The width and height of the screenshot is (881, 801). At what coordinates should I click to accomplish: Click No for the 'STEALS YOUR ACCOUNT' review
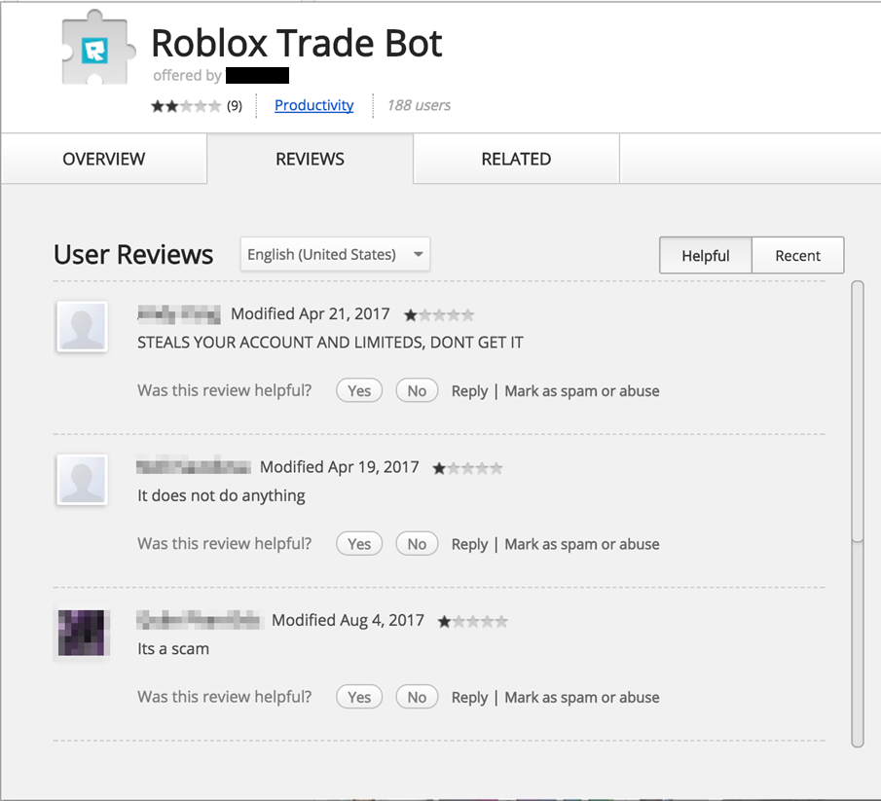417,390
